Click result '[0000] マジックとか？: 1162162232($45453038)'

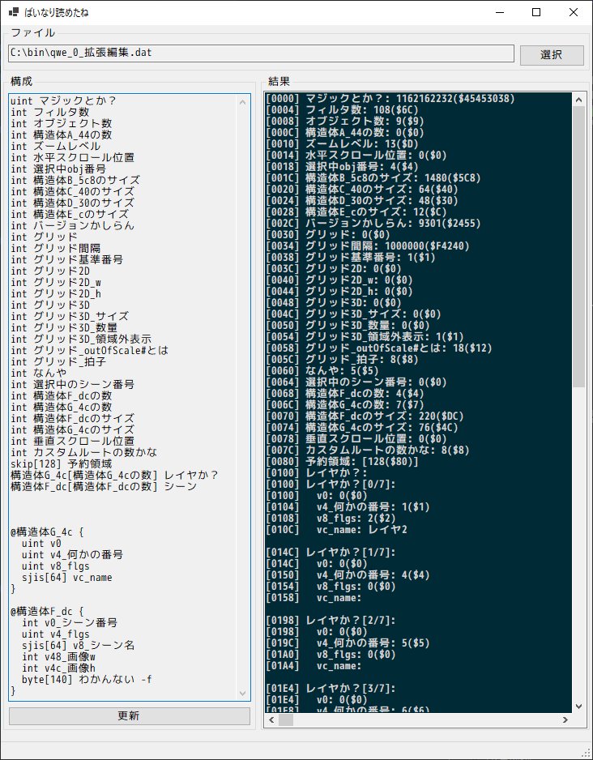pos(390,98)
